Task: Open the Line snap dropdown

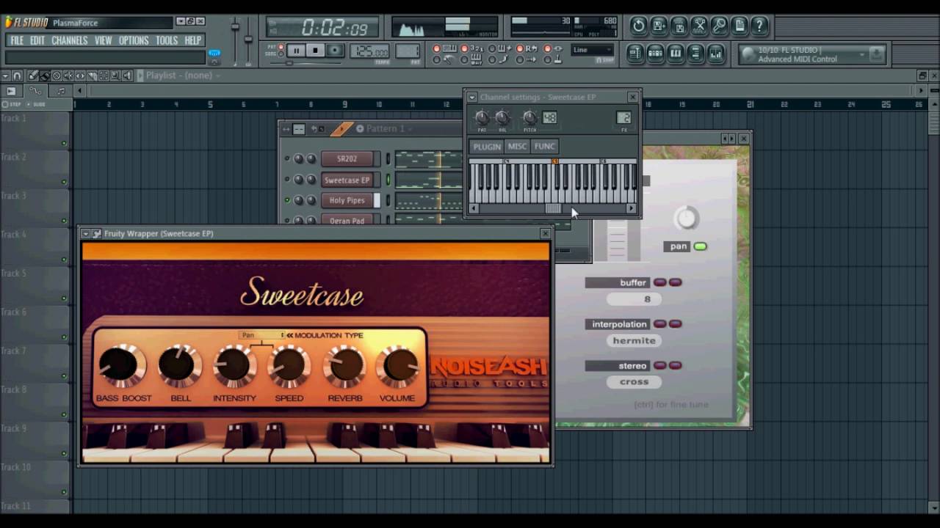Action: click(592, 50)
